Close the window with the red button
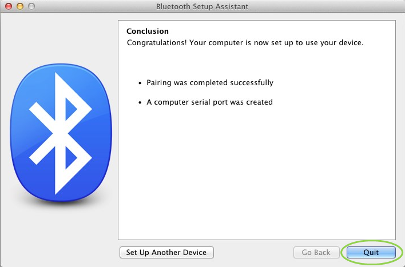 tap(9, 6)
